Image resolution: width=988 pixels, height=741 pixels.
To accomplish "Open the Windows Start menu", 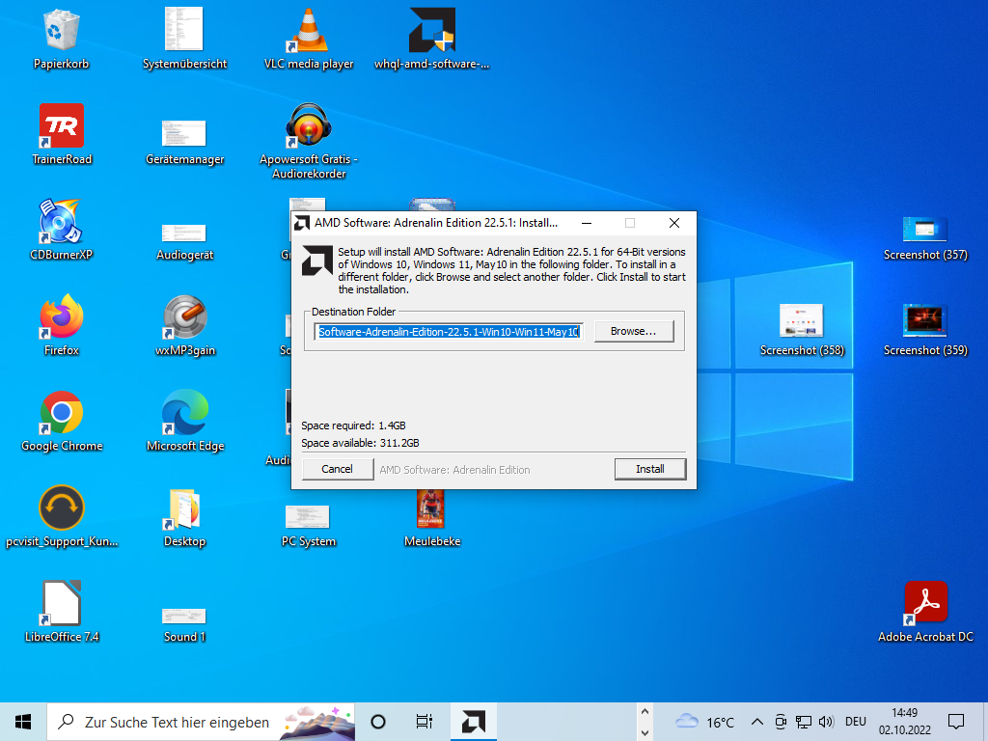I will click(23, 722).
